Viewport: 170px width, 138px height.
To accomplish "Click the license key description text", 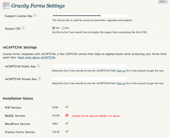I will point(92,20).
